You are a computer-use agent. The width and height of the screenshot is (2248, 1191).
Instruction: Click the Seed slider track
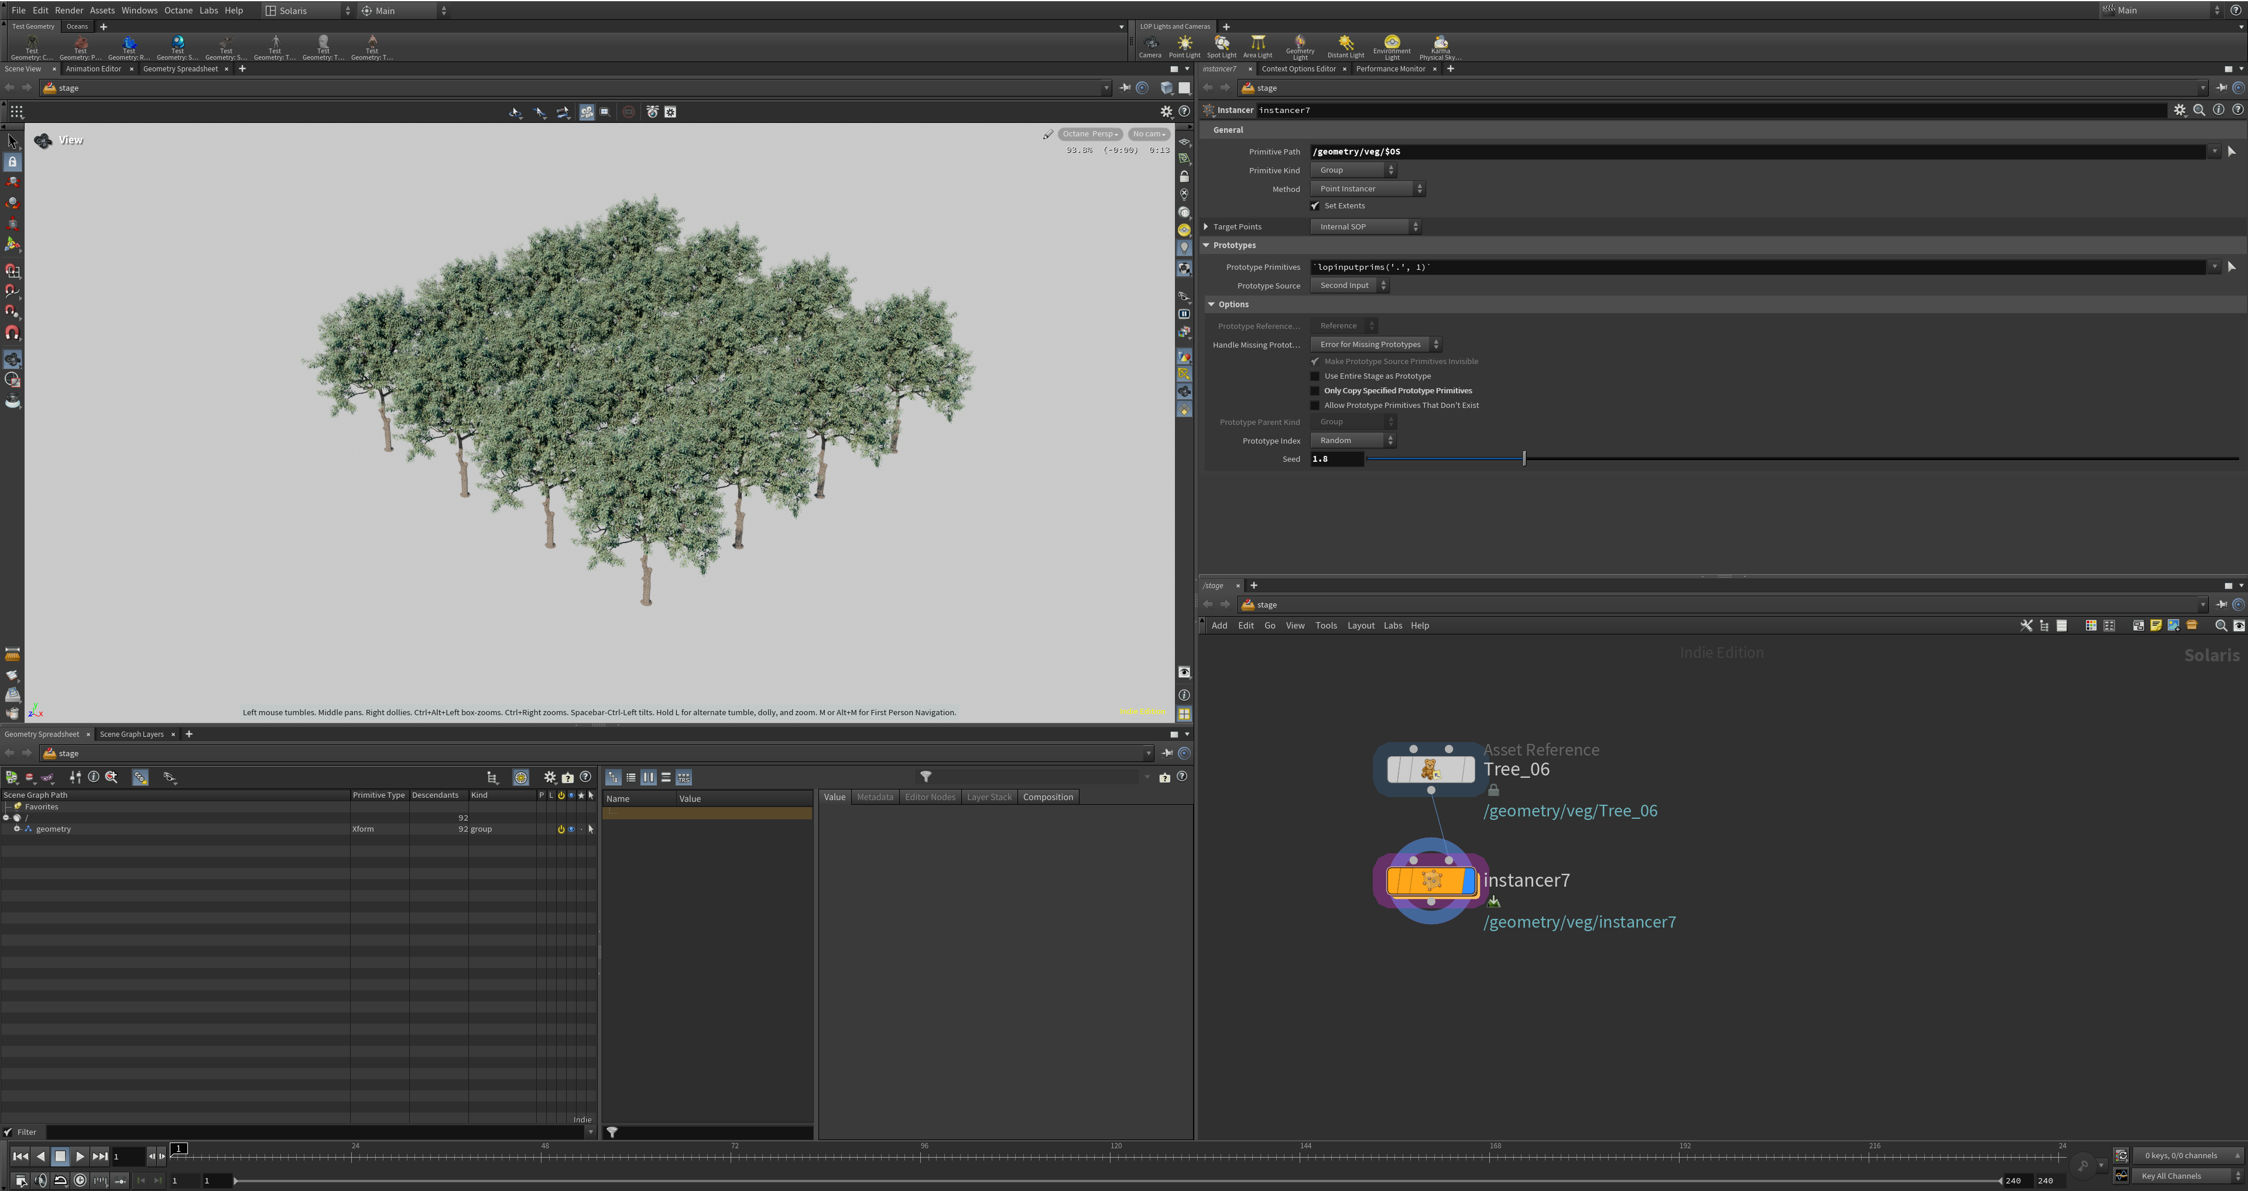[1832, 459]
